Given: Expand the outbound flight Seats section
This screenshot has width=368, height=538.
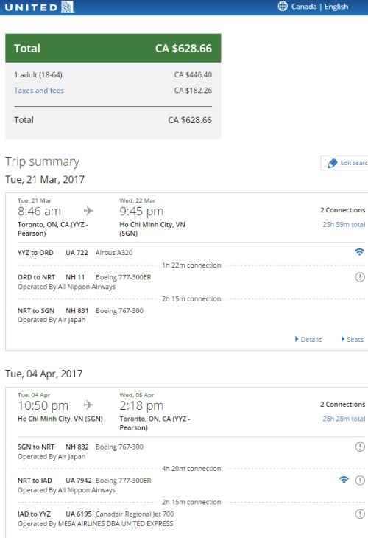Looking at the screenshot, I should pyautogui.click(x=353, y=339).
